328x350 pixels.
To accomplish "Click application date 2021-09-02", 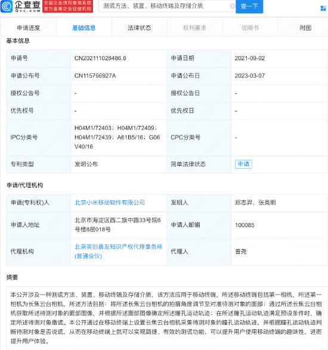I will (x=250, y=58).
